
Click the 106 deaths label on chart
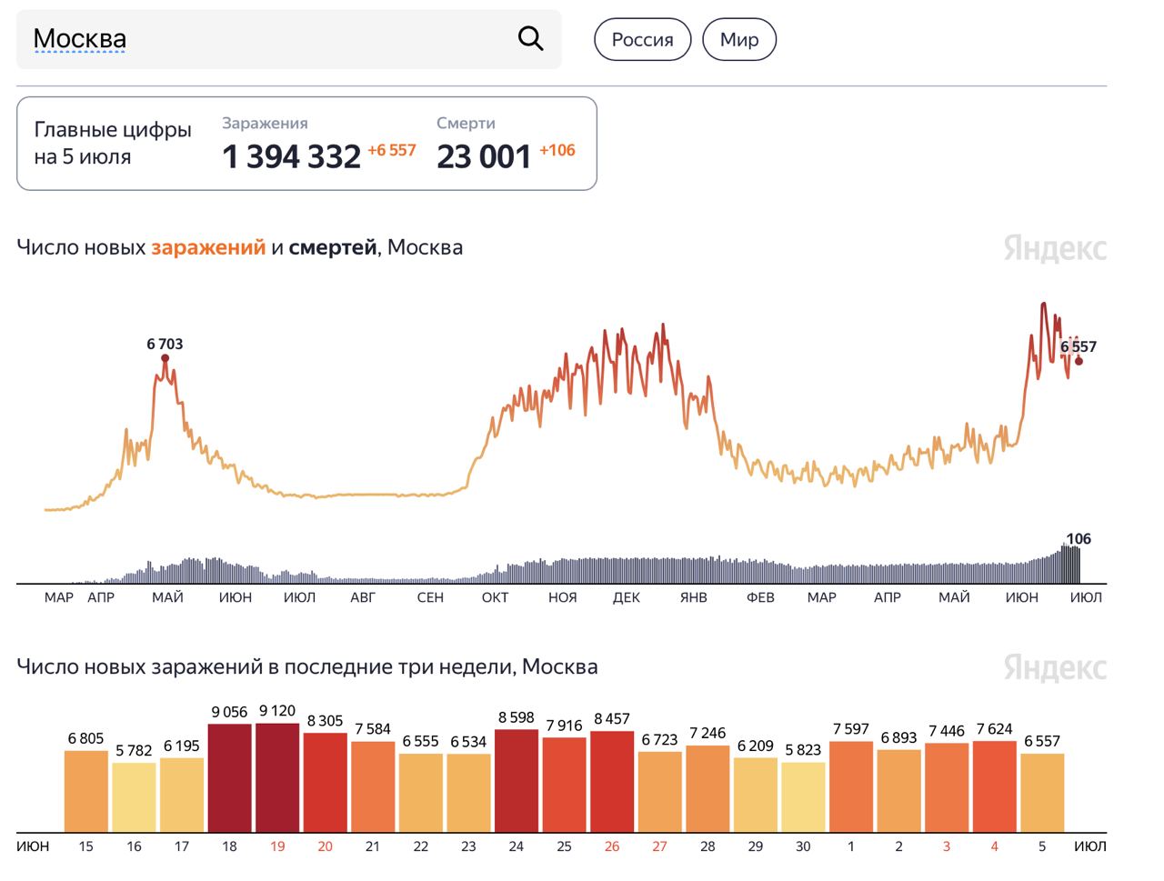click(1079, 539)
